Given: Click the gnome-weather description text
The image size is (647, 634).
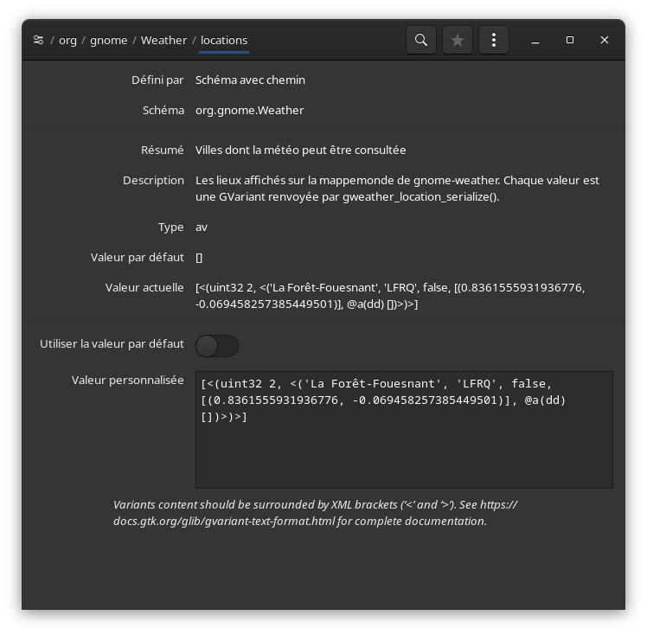Looking at the screenshot, I should coord(397,189).
